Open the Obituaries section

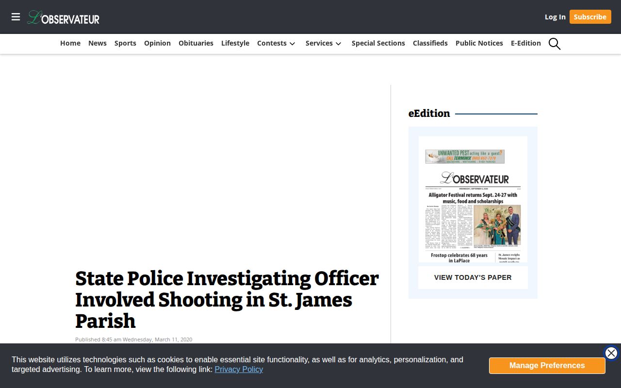tap(196, 43)
